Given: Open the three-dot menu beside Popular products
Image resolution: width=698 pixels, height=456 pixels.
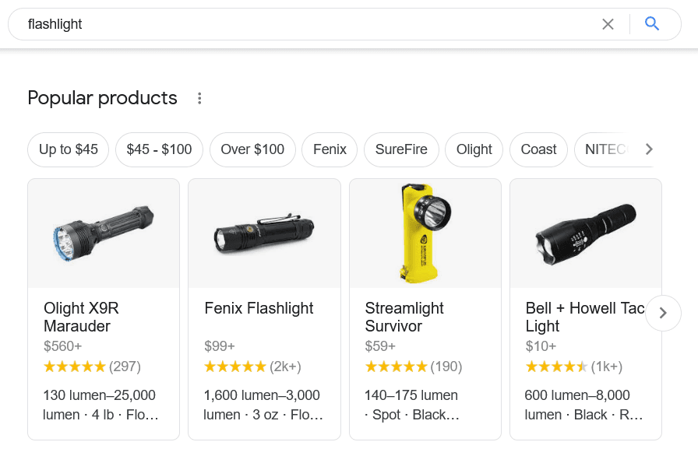Looking at the screenshot, I should (199, 98).
